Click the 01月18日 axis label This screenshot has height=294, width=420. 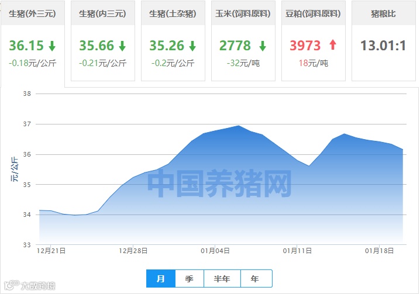coord(379,251)
